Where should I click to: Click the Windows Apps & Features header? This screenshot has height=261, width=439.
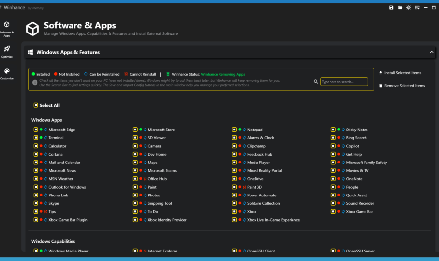[68, 52]
